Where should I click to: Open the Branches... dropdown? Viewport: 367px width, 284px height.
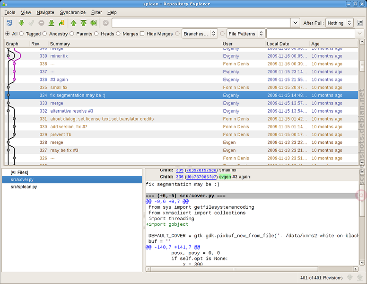(200, 34)
